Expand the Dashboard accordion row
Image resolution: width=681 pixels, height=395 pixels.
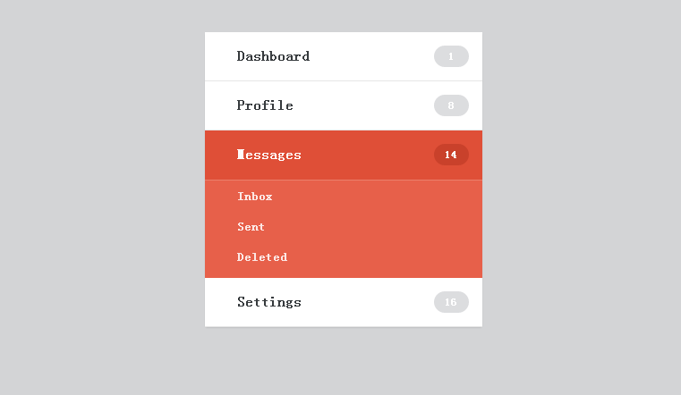[344, 56]
